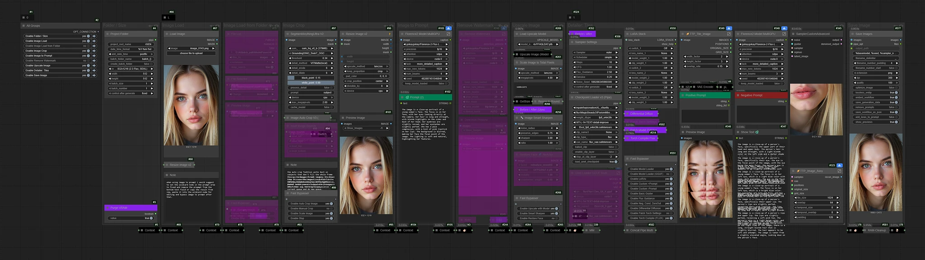Click the Resize Image v2 help icon
The width and height of the screenshot is (925, 260).
pos(389,34)
